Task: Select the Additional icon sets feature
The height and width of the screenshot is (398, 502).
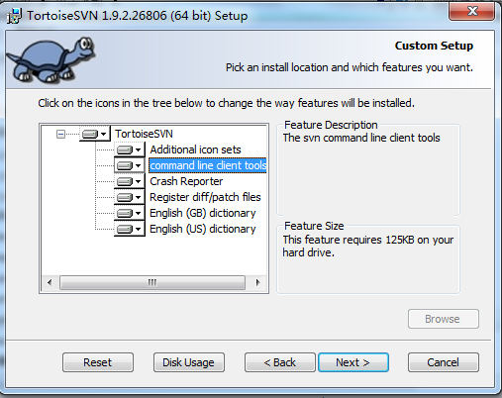Action: point(195,149)
